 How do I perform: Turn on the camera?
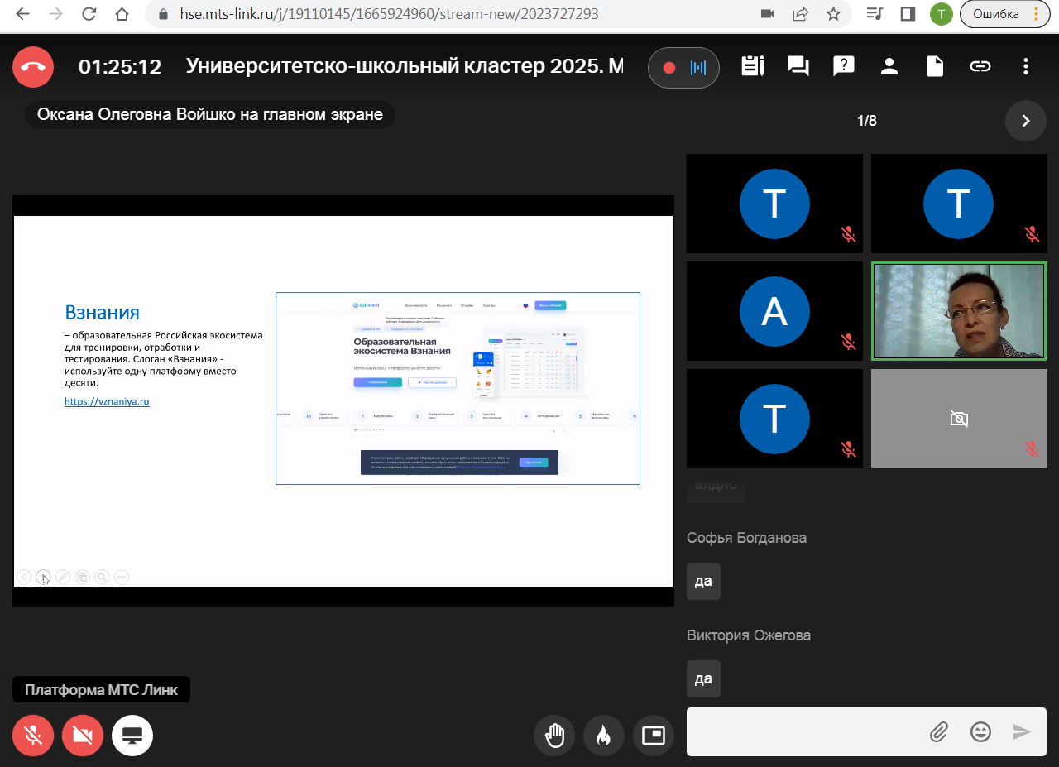pyautogui.click(x=83, y=736)
